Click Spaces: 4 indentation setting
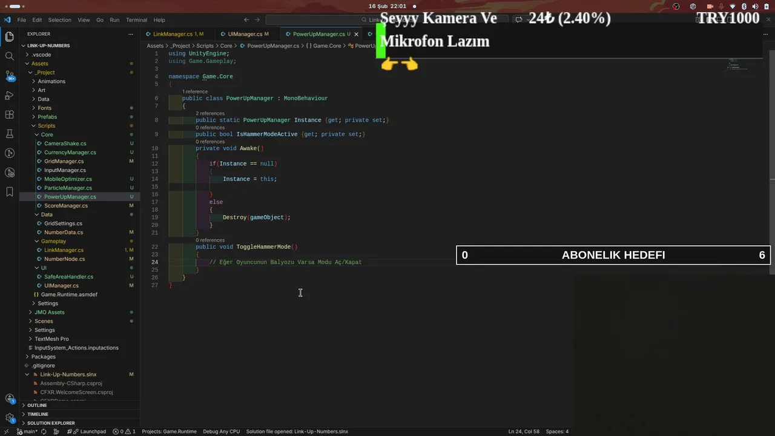The width and height of the screenshot is (775, 436). pos(557,432)
